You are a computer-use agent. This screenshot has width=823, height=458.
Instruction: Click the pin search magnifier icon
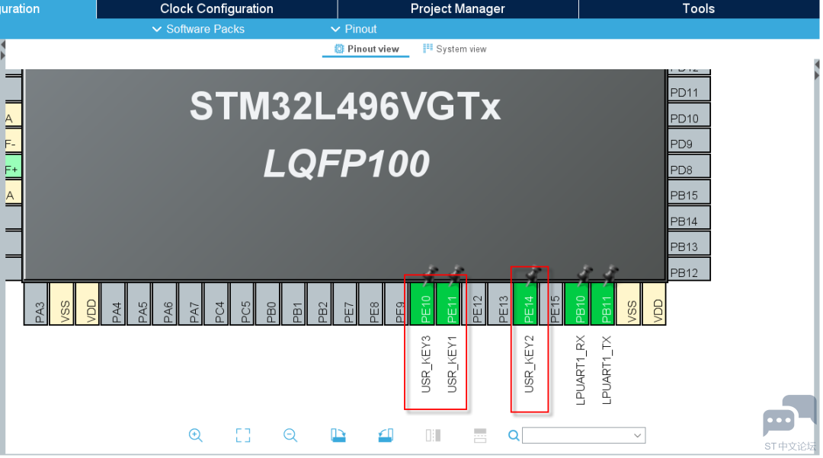click(x=514, y=435)
